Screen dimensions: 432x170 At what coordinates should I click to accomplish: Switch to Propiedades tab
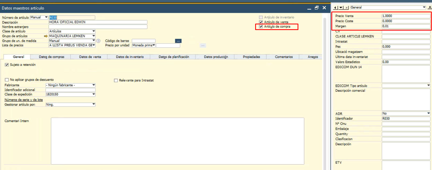pos(251,57)
